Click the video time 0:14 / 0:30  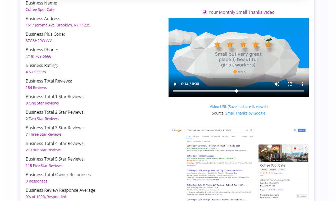[190, 84]
